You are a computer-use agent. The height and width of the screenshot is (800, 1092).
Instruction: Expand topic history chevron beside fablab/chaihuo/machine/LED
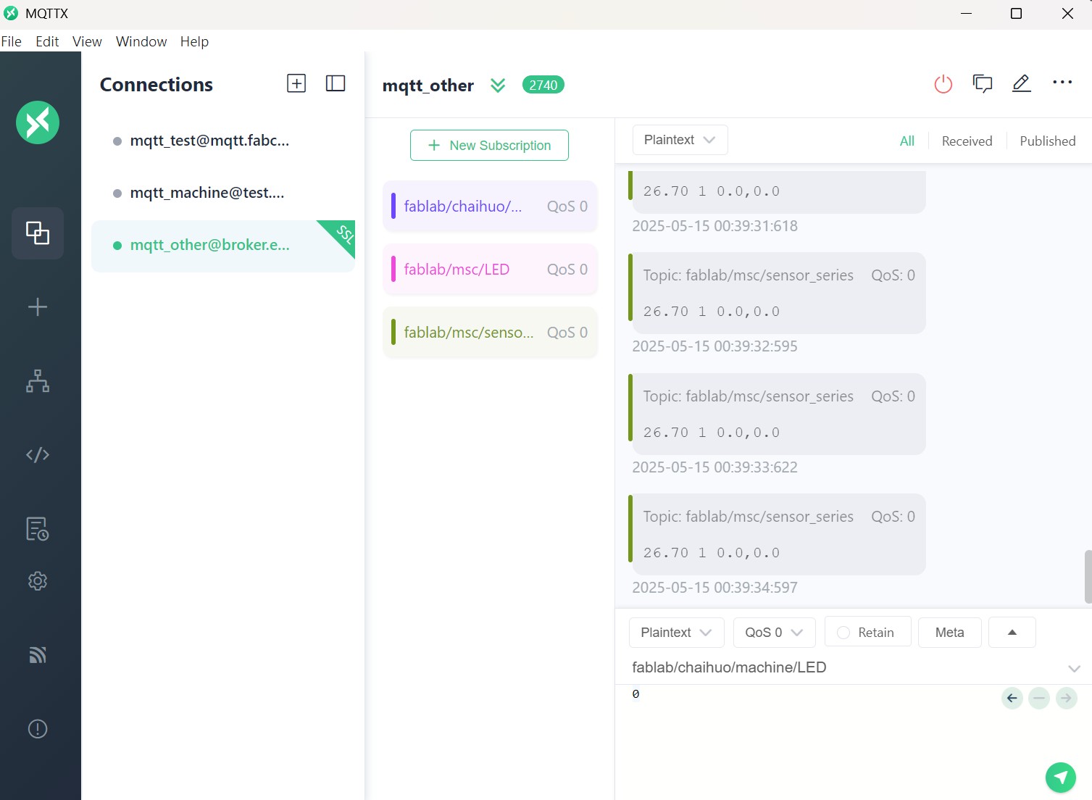(x=1074, y=668)
